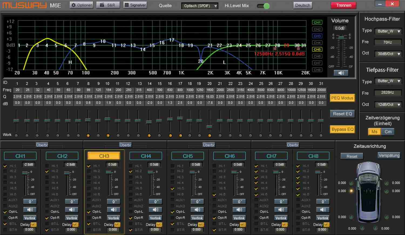Viewport: 405px width, 235px height.
Task: Mute CH5 with its speaker icon
Action: coord(197,210)
